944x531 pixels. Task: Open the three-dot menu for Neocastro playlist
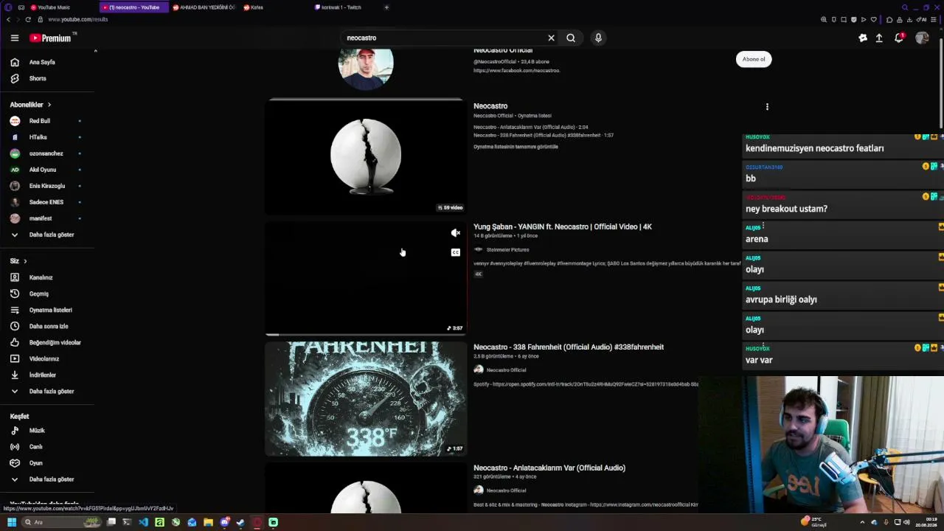pyautogui.click(x=767, y=107)
